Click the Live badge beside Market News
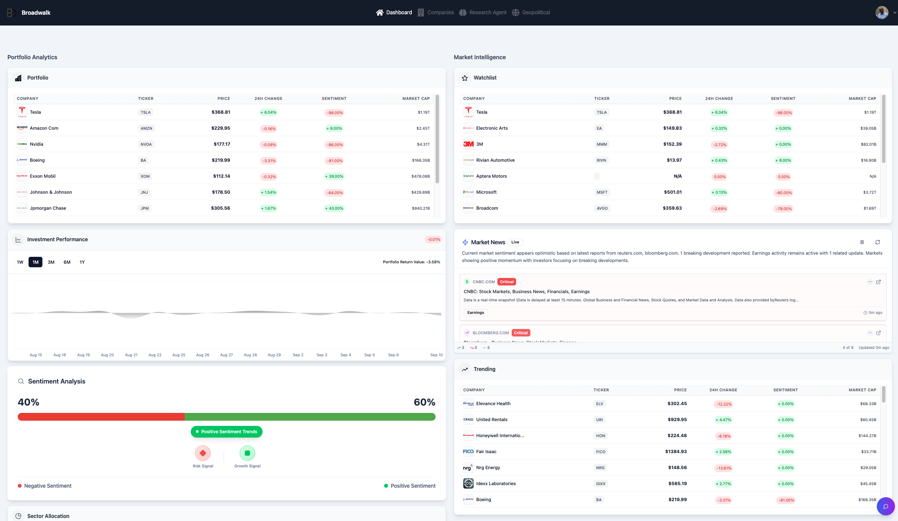The width and height of the screenshot is (898, 521). pos(515,242)
